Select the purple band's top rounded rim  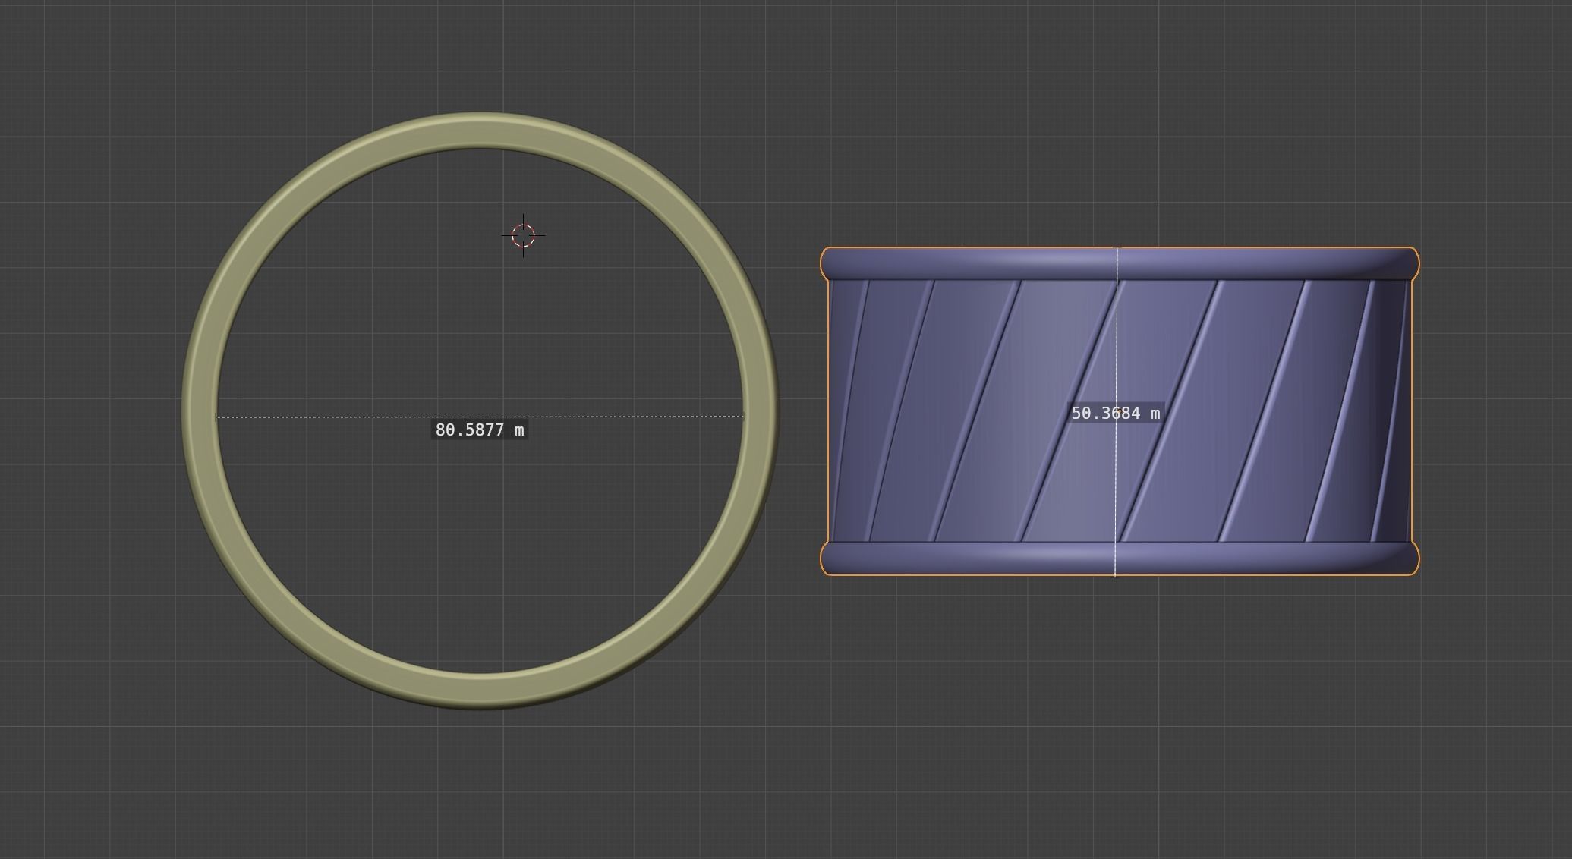click(987, 264)
